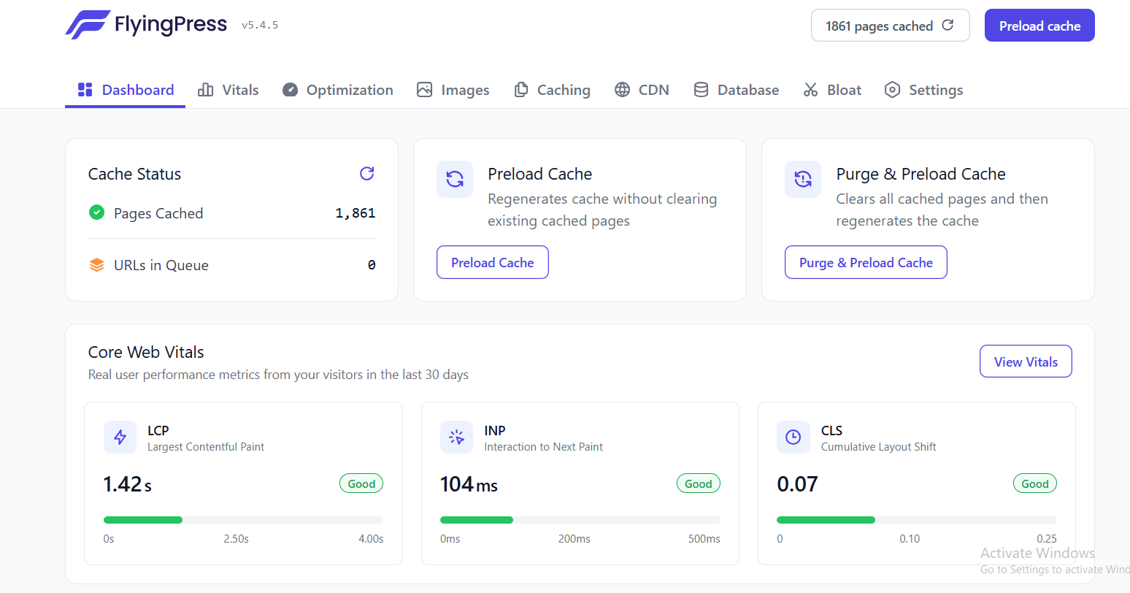The image size is (1130, 593).
Task: Click the refresh icon in pages cached pill
Action: [948, 25]
